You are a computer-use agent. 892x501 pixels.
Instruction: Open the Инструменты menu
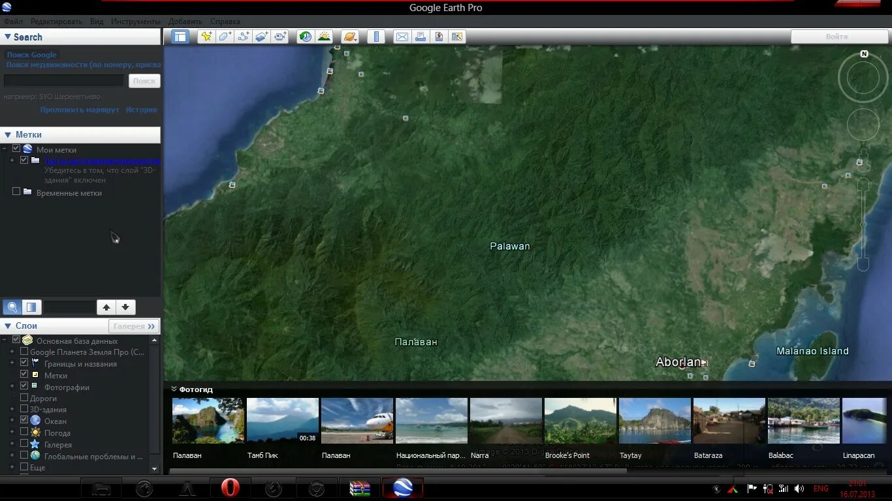136,22
